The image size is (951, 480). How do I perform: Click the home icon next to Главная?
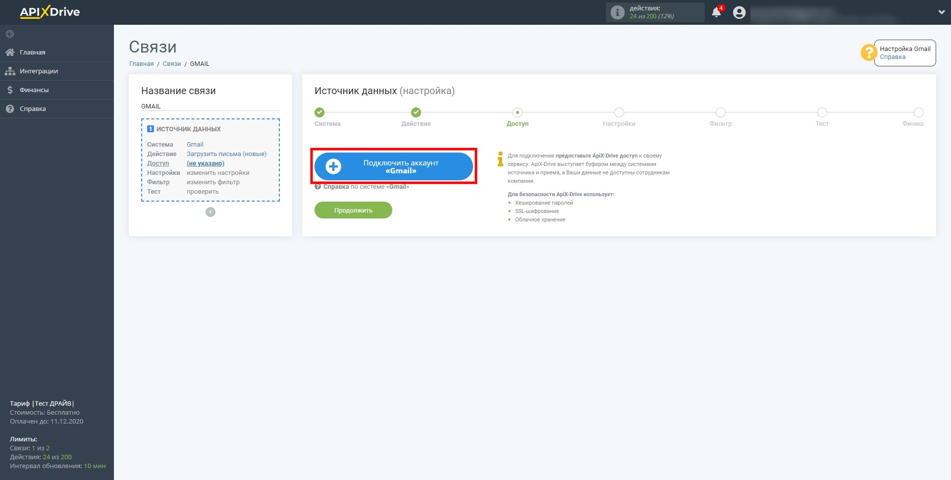tap(10, 52)
